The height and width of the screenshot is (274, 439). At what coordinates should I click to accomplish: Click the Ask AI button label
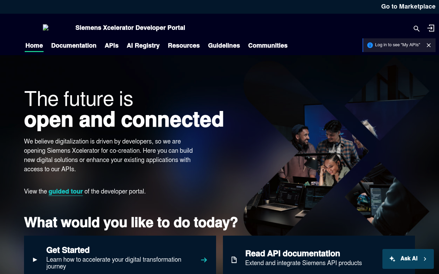tap(409, 259)
